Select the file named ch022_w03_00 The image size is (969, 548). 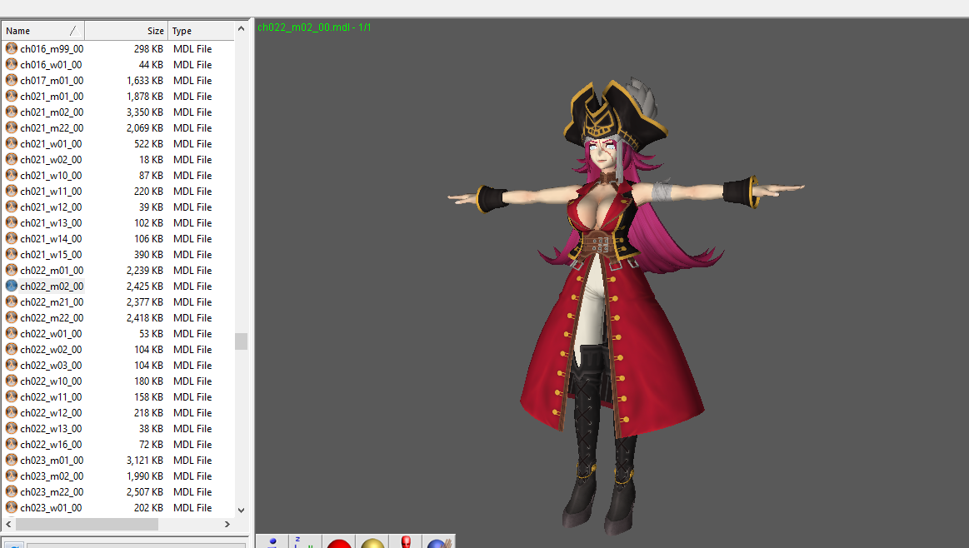click(x=51, y=365)
